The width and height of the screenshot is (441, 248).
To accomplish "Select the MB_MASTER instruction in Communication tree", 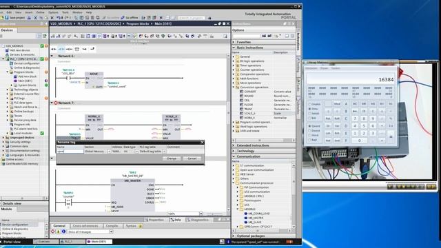I will coord(256,218).
